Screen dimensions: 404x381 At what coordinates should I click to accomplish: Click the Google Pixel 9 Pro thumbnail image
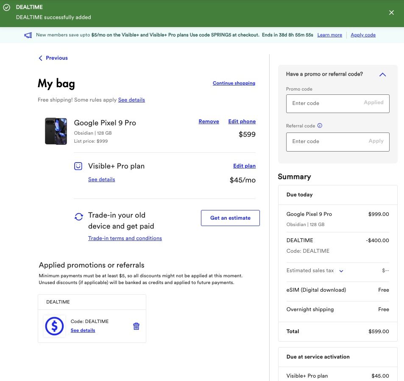pos(56,131)
